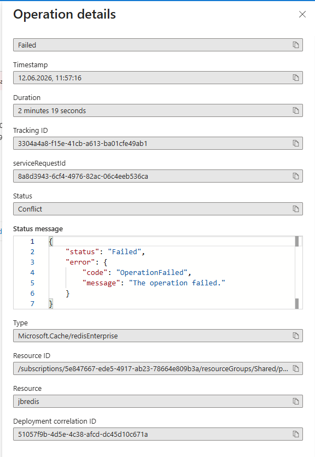
Task: Copy the Conflict status value
Action: tap(296, 209)
